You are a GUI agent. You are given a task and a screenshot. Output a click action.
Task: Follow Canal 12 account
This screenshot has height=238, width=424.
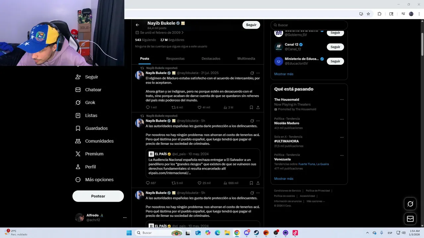(x=335, y=47)
